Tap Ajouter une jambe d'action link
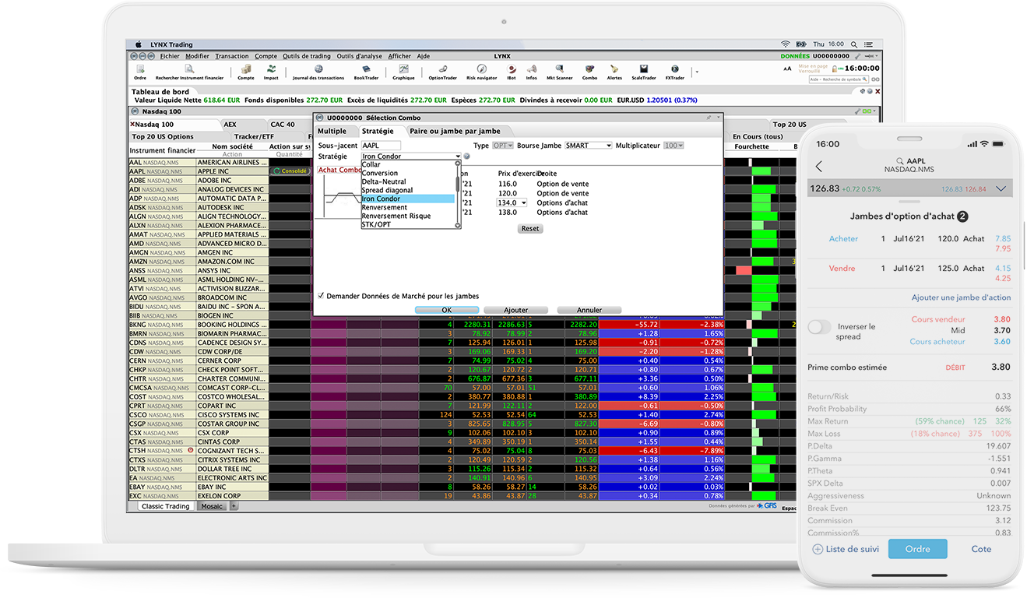 click(x=961, y=297)
